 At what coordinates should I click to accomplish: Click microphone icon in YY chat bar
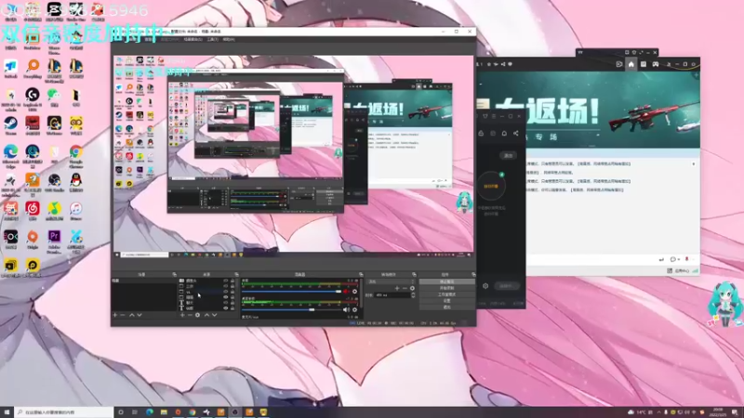[686, 259]
